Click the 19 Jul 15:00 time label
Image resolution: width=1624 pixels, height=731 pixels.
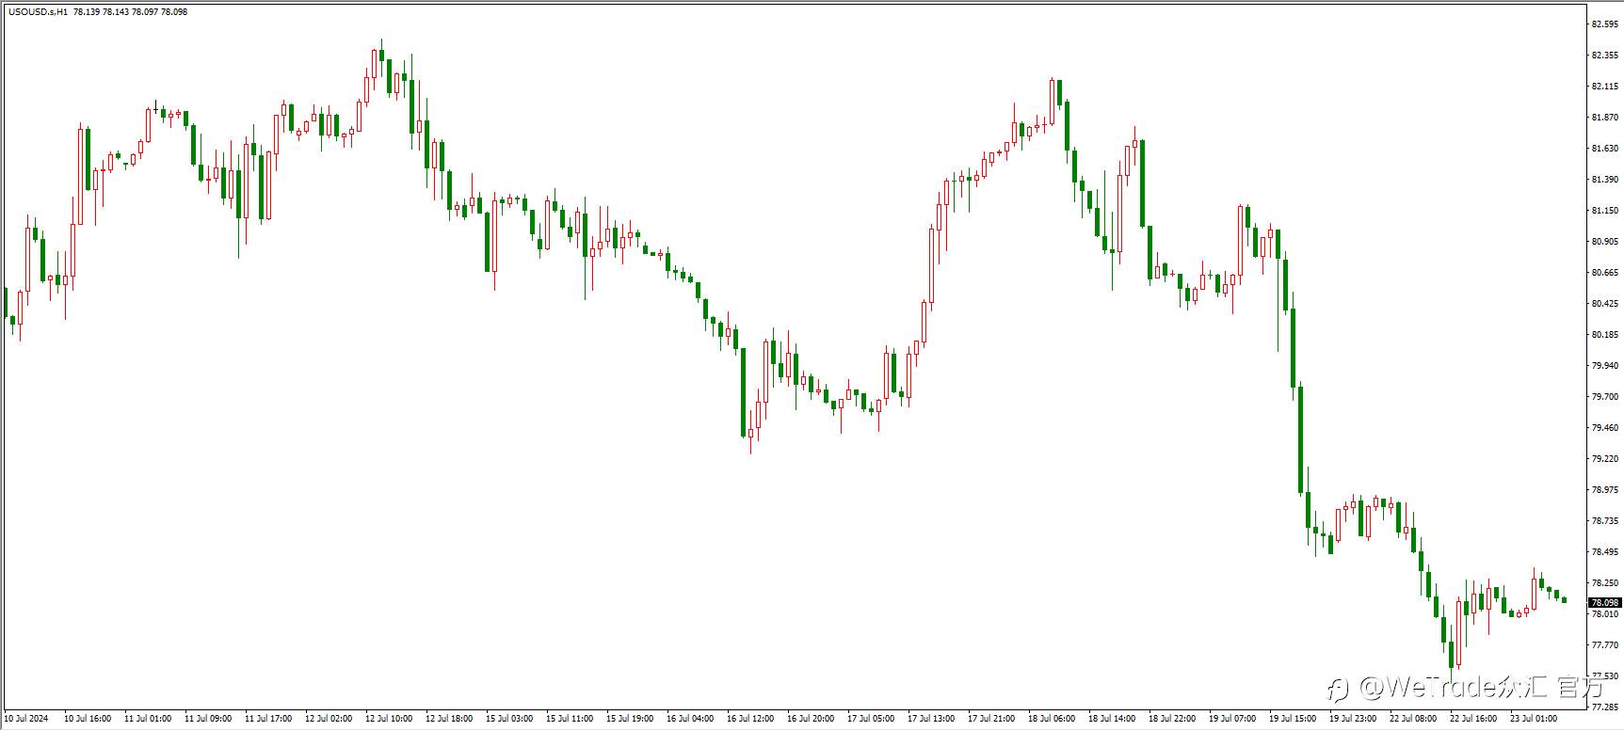[1293, 719]
